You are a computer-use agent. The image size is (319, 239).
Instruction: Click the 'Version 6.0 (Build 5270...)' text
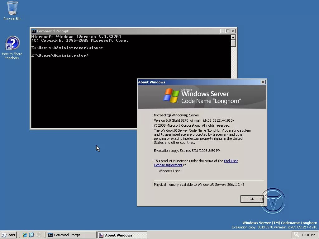(x=194, y=120)
